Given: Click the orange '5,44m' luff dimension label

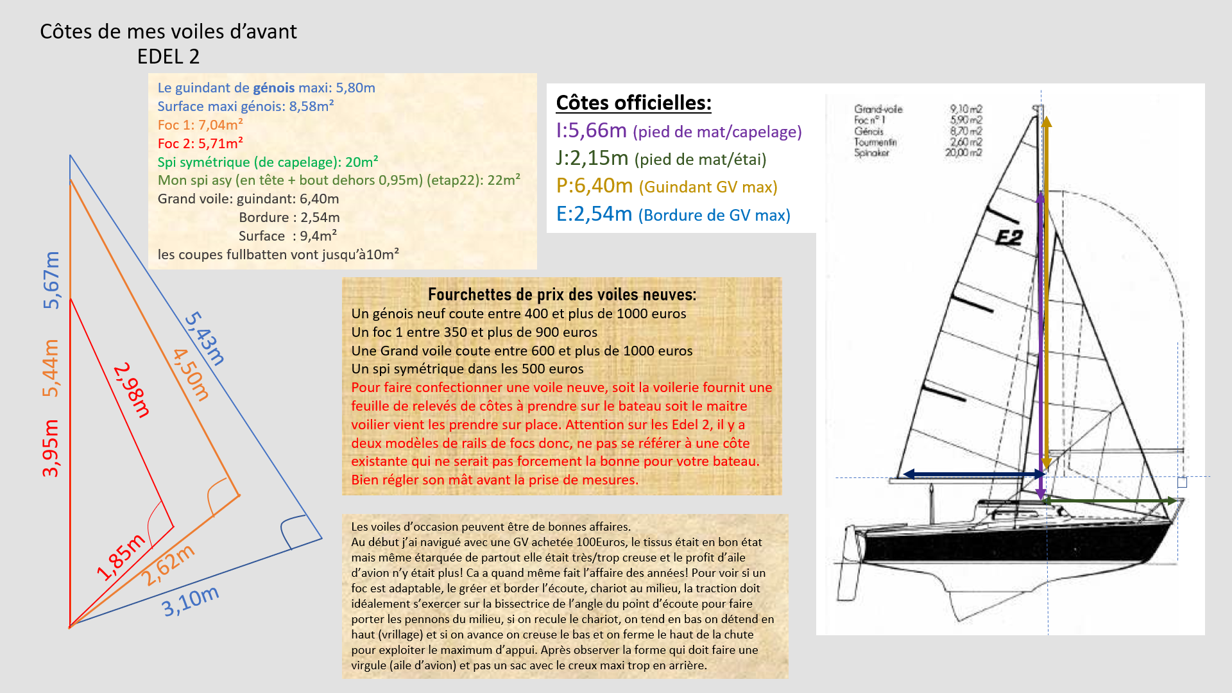Looking at the screenshot, I should [51, 368].
